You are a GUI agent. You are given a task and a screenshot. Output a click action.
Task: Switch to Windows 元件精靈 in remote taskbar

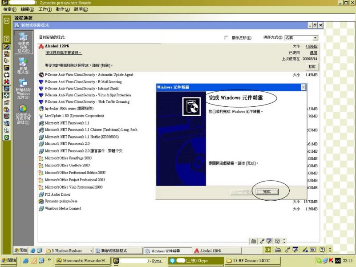[x=167, y=251]
